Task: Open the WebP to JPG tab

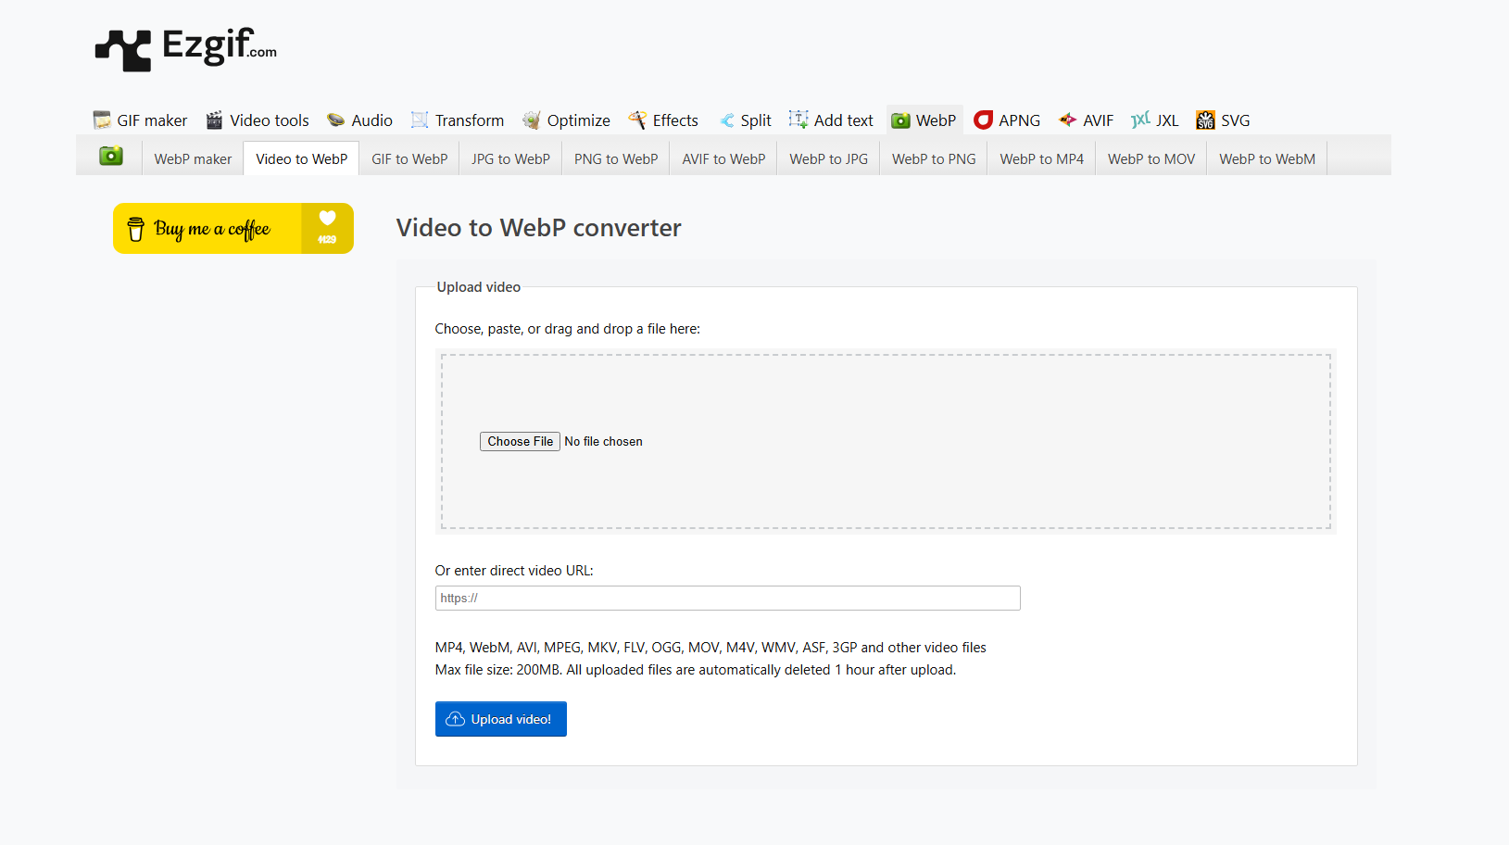Action: click(x=829, y=158)
